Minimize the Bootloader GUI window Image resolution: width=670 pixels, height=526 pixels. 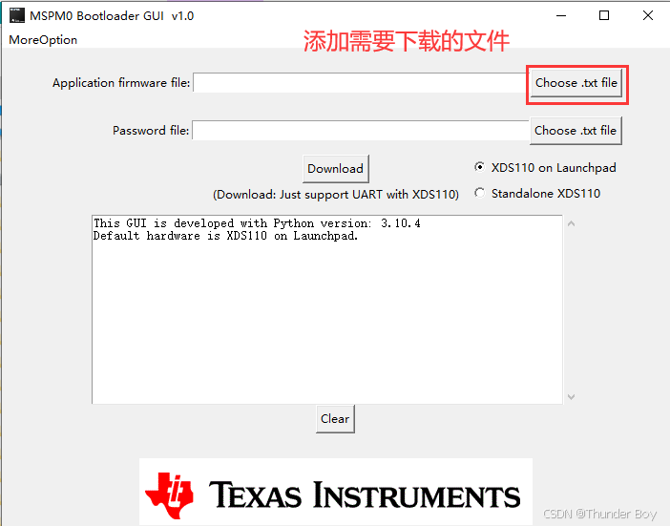pos(561,16)
